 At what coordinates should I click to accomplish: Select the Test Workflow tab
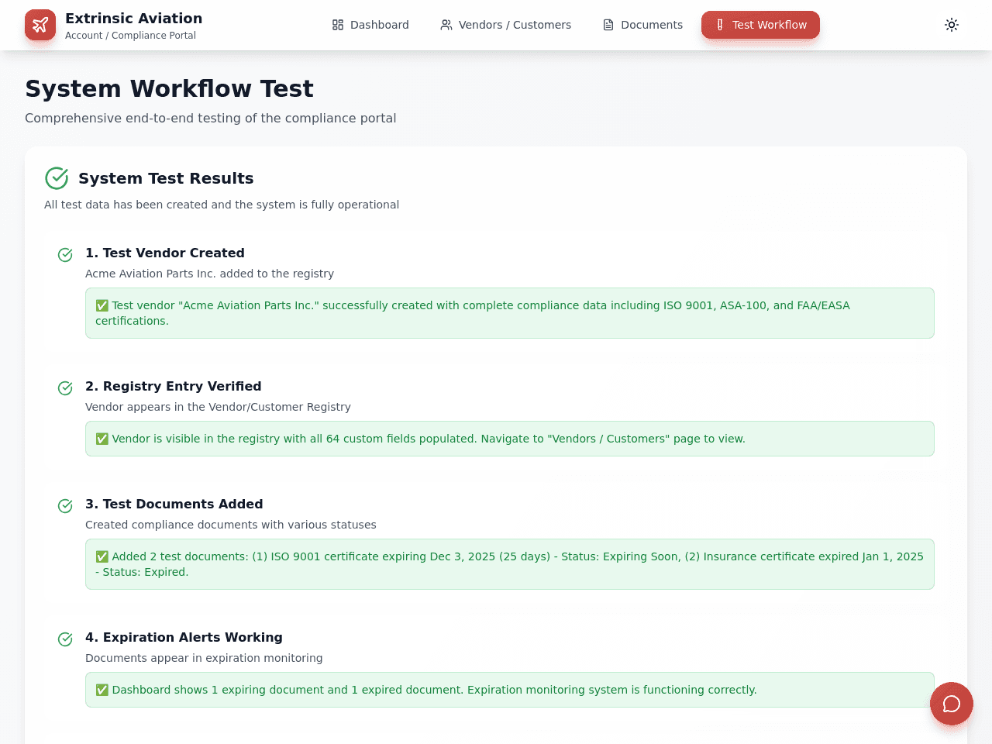tap(760, 25)
